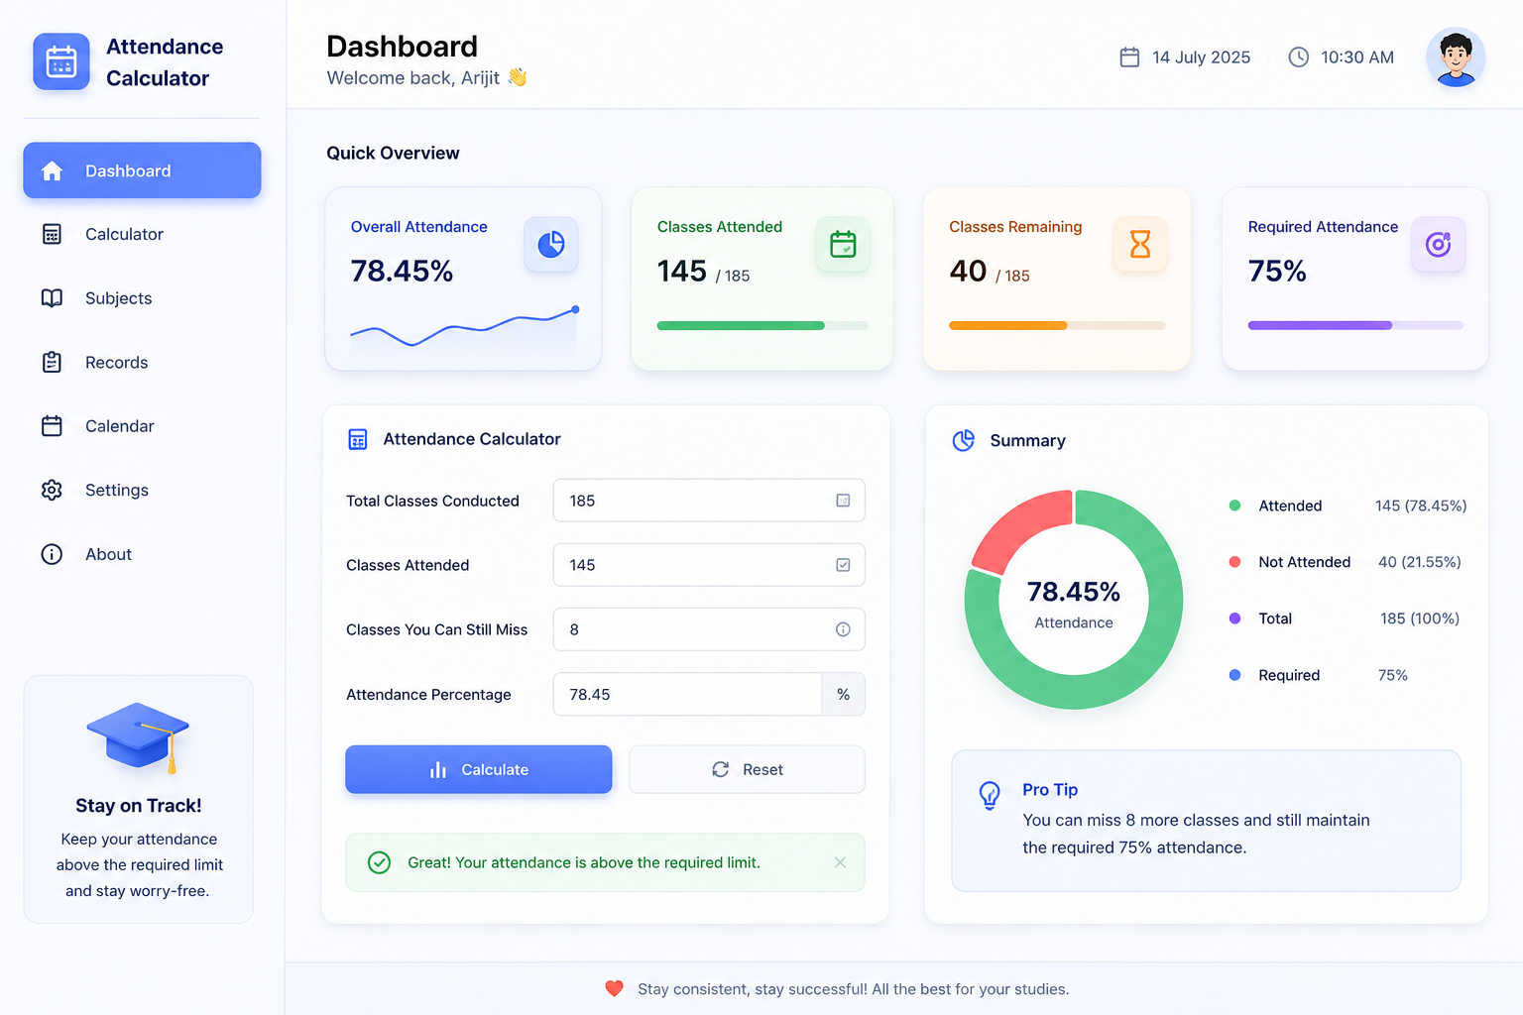Viewport: 1523px width, 1015px height.
Task: Click the home icon in Dashboard item
Action: (52, 170)
